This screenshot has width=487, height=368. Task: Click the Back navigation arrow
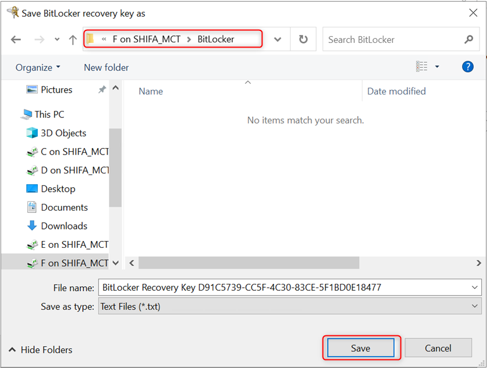point(15,39)
